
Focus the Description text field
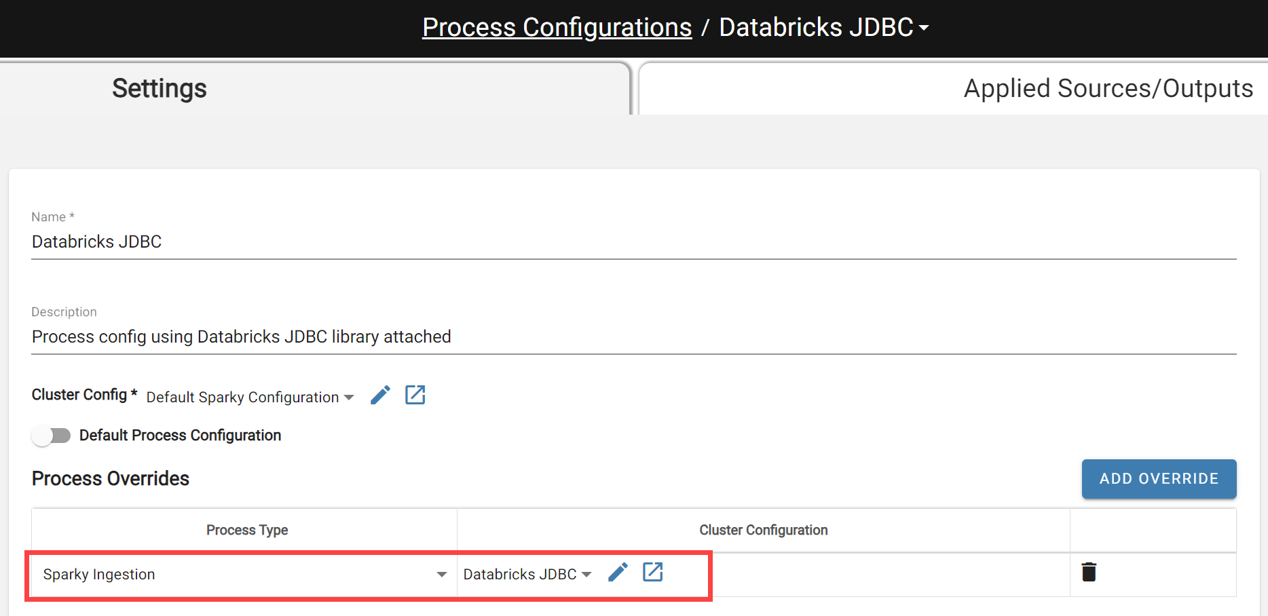point(633,337)
